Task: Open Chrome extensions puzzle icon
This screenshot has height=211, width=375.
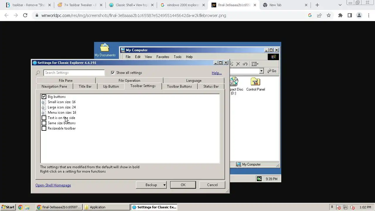Action: click(x=340, y=15)
